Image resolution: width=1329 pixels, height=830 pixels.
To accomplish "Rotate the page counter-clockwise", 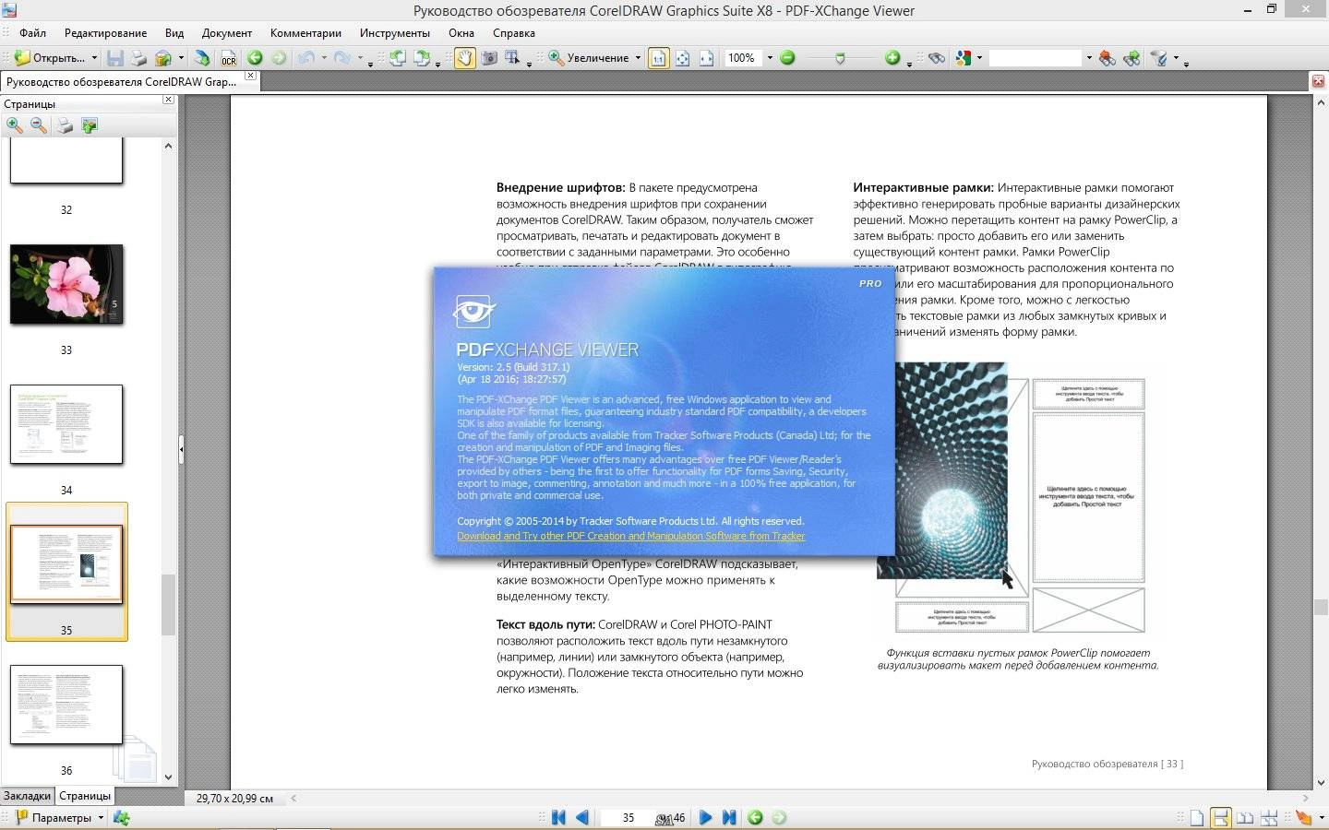I will tap(397, 58).
